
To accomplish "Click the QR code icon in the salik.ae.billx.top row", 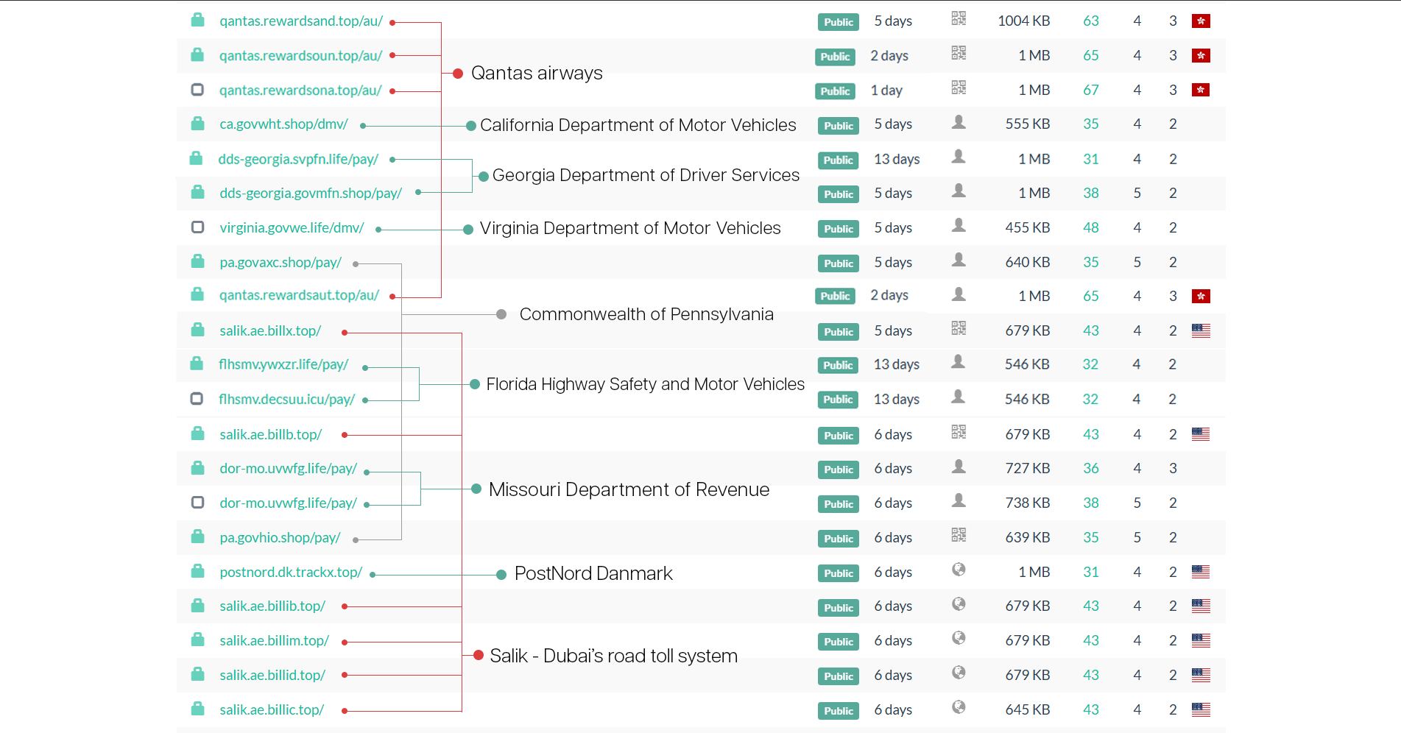I will 959,328.
